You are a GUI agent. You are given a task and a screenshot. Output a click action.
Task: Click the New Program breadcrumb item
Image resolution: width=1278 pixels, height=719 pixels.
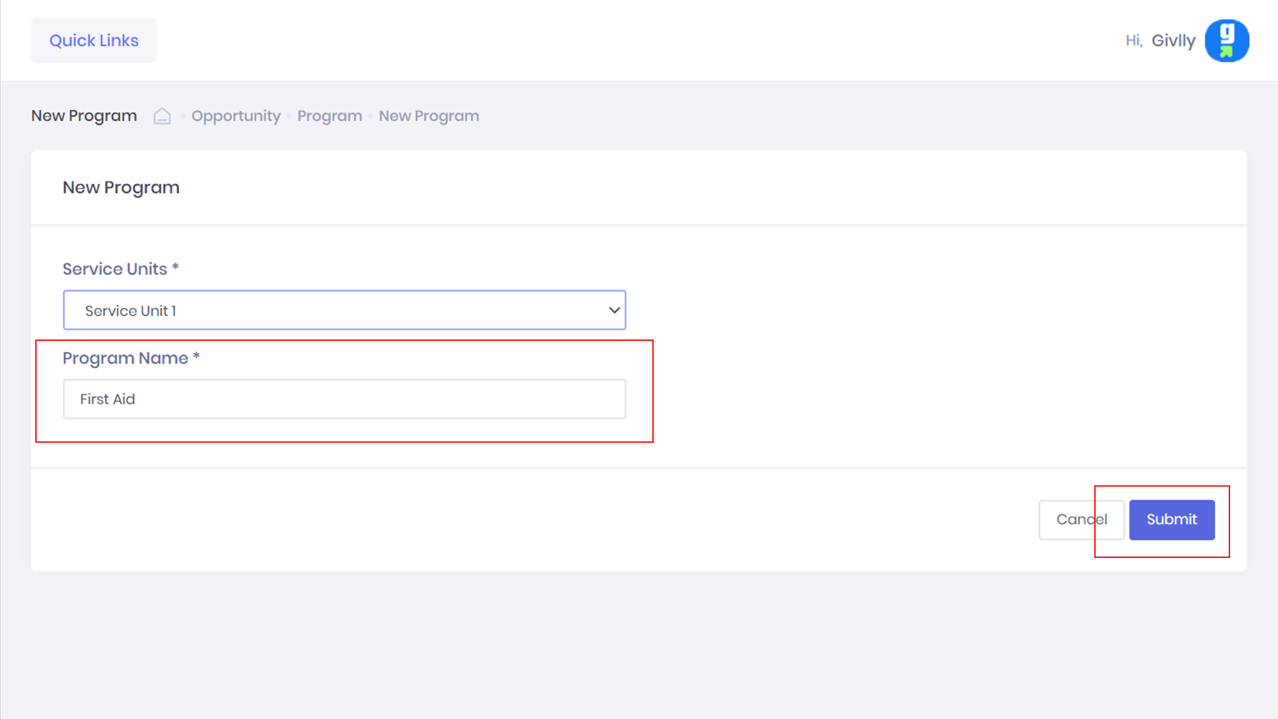429,116
